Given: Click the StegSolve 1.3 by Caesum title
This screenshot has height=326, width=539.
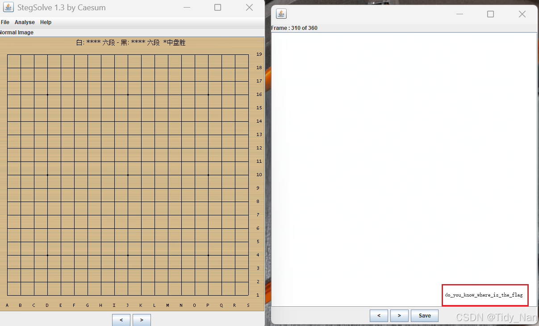Looking at the screenshot, I should click(62, 8).
